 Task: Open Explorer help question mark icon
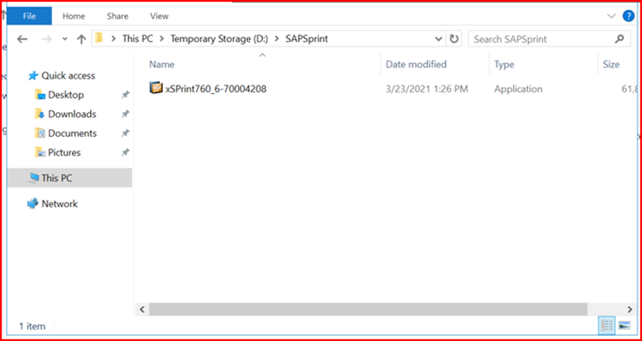click(x=628, y=16)
